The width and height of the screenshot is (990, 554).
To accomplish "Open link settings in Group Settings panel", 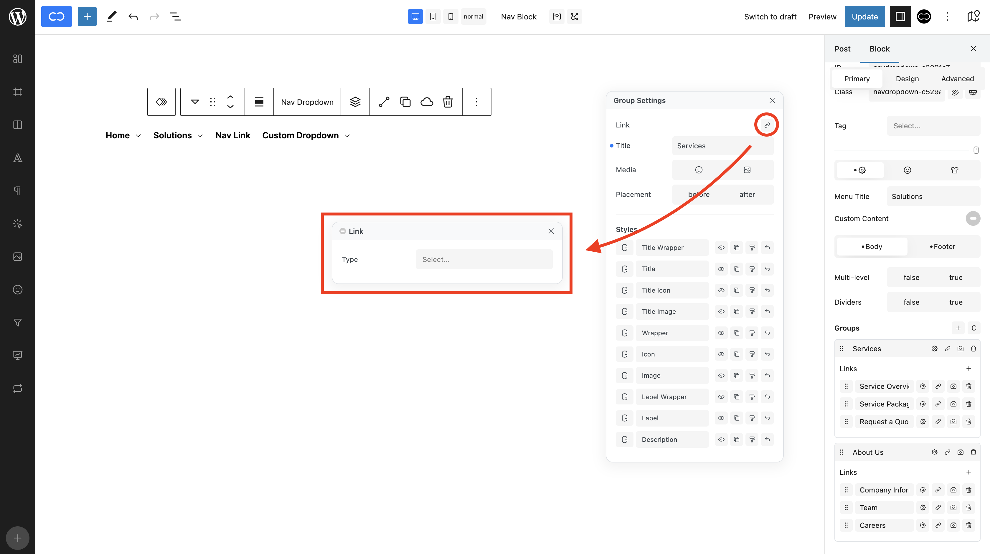I will (x=767, y=125).
